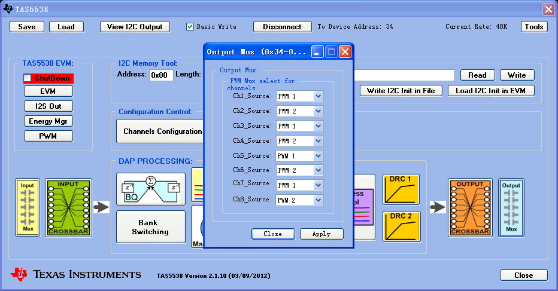Close the Output Mux dialog with X

(x=345, y=52)
